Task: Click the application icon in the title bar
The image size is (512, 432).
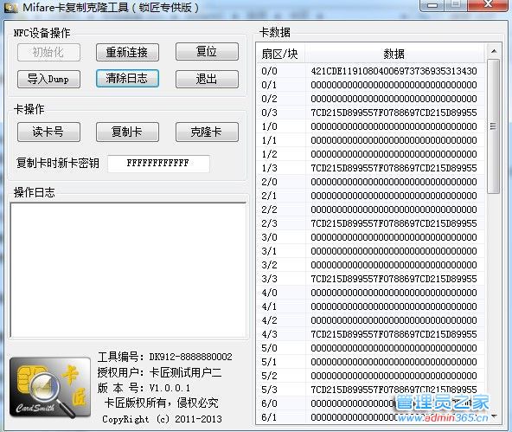Action: (10, 8)
